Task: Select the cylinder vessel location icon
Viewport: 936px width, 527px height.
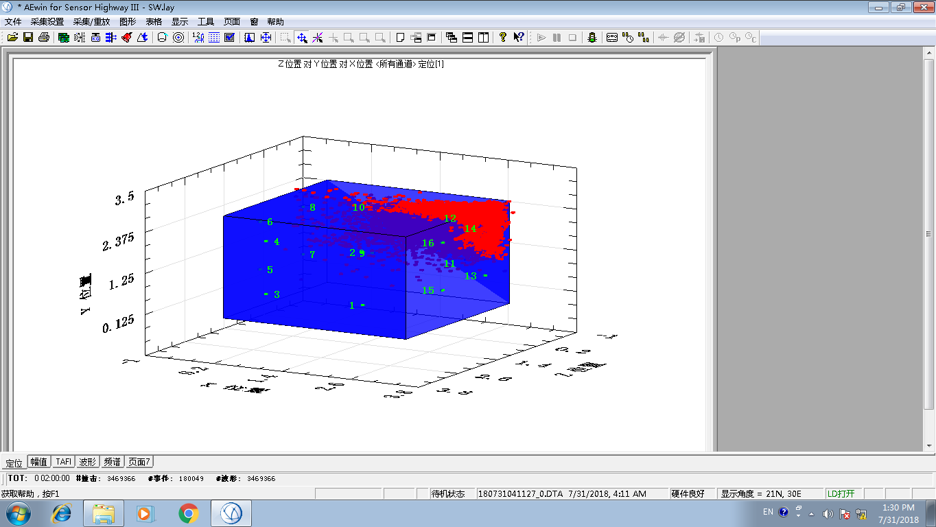Action: (162, 37)
